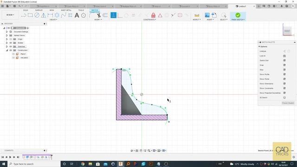Click the taskbar search box
The image size is (297, 167).
pyautogui.click(x=34, y=164)
